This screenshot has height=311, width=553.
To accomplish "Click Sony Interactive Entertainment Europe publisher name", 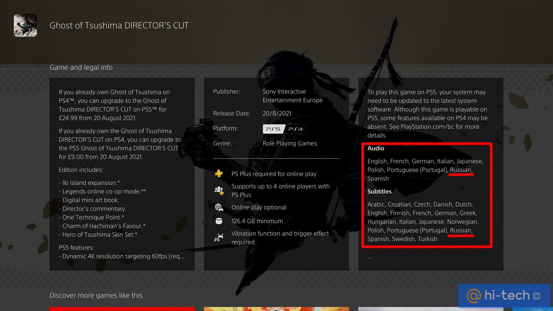I will (292, 96).
